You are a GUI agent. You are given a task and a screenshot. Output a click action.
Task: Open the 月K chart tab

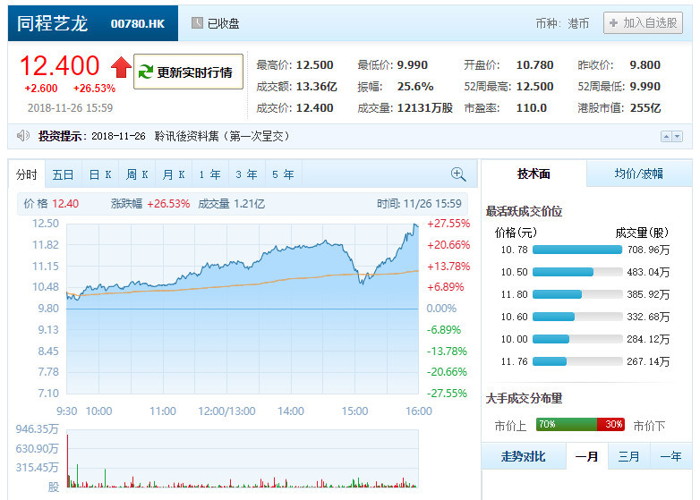[174, 174]
